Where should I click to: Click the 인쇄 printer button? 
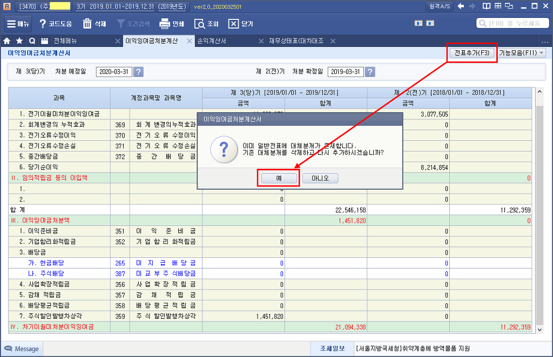[172, 24]
